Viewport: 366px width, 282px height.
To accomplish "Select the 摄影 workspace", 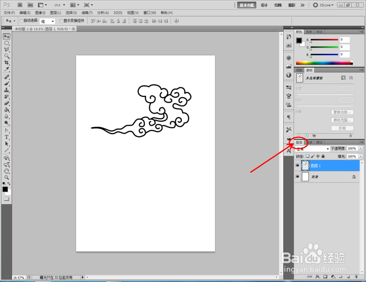I will [292, 5].
